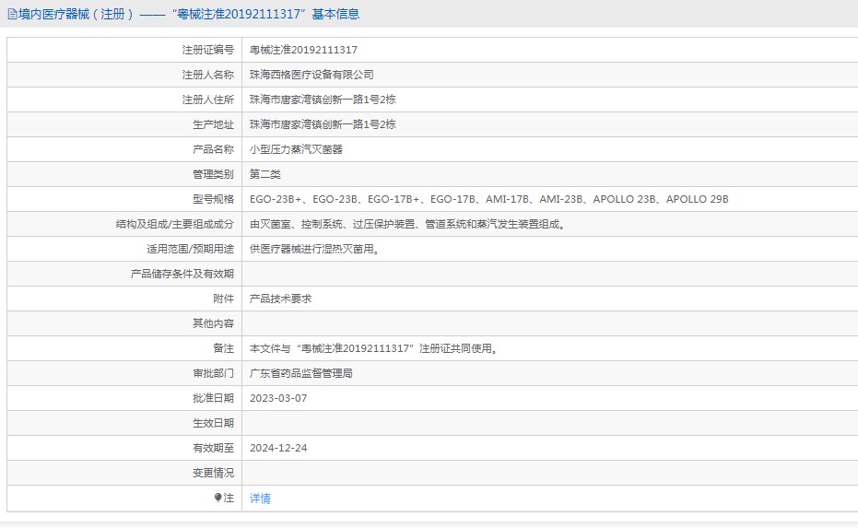Screen dimensions: 858x528
Task: Select the structure description 由灭菌室、控制系统…
Action: click(407, 224)
